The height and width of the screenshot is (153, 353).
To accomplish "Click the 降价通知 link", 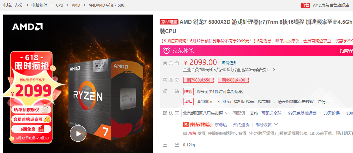I will [229, 63].
